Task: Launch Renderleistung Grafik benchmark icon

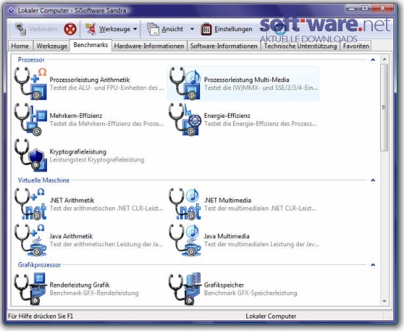Action: coord(30,289)
